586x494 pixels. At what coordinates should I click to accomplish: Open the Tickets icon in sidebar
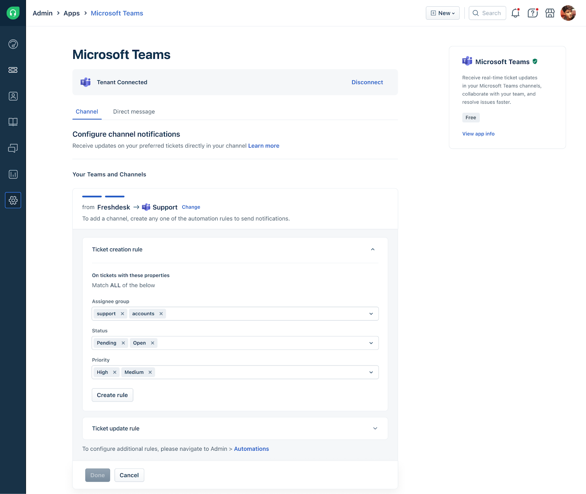point(13,70)
